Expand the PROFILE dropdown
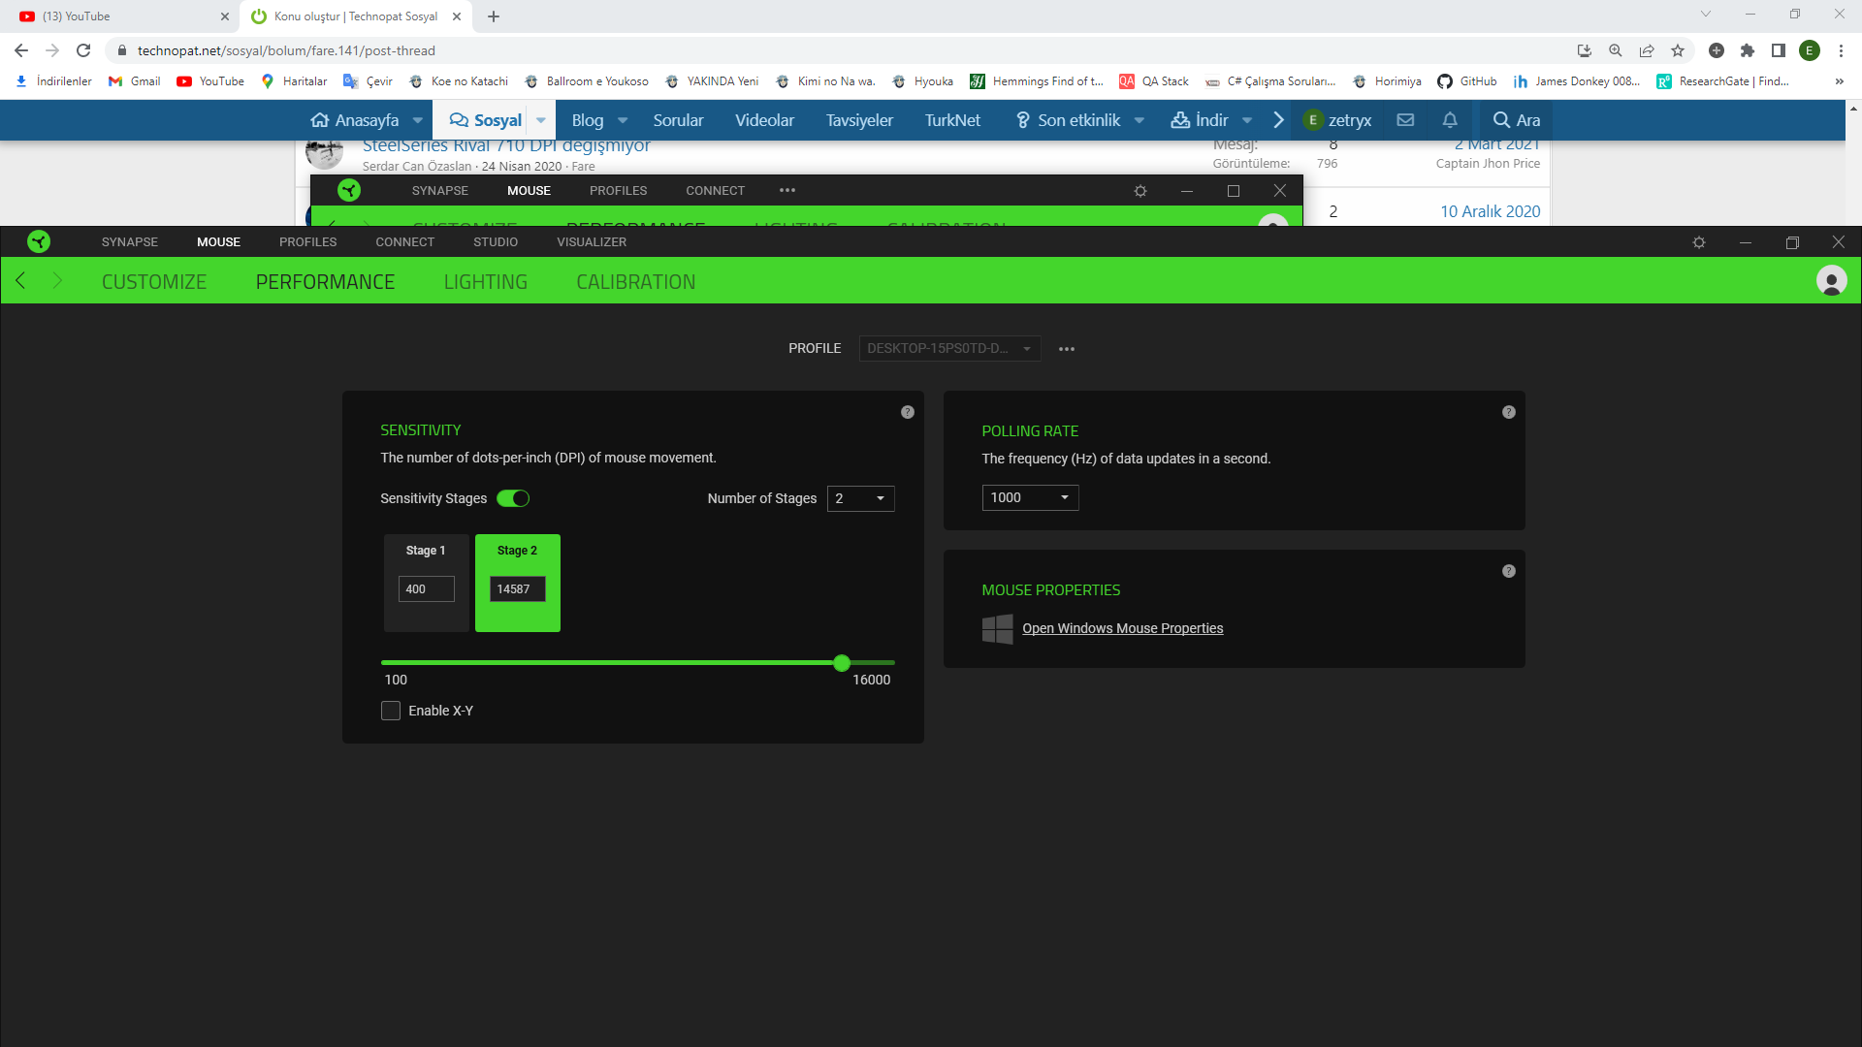This screenshot has height=1047, width=1862. point(949,348)
